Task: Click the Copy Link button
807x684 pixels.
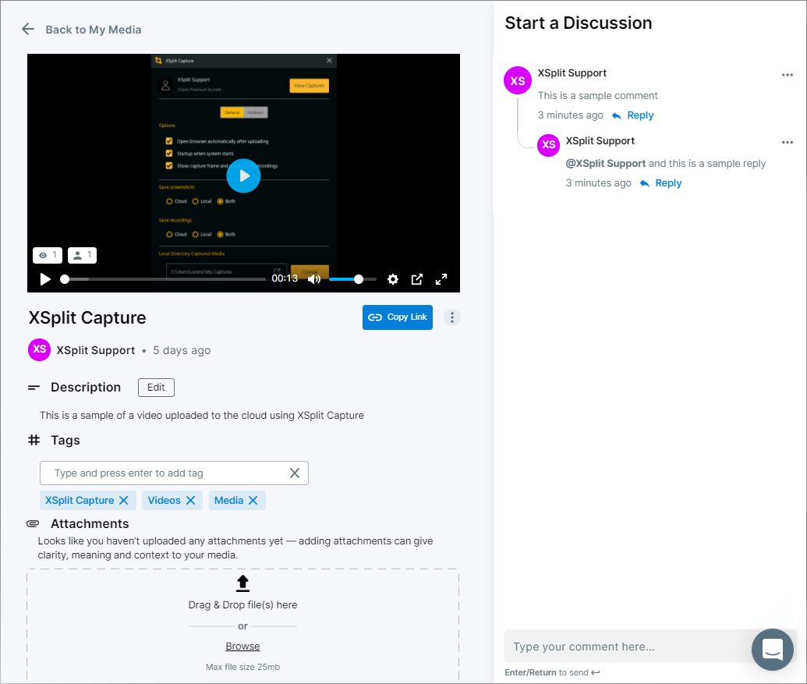Action: click(398, 317)
